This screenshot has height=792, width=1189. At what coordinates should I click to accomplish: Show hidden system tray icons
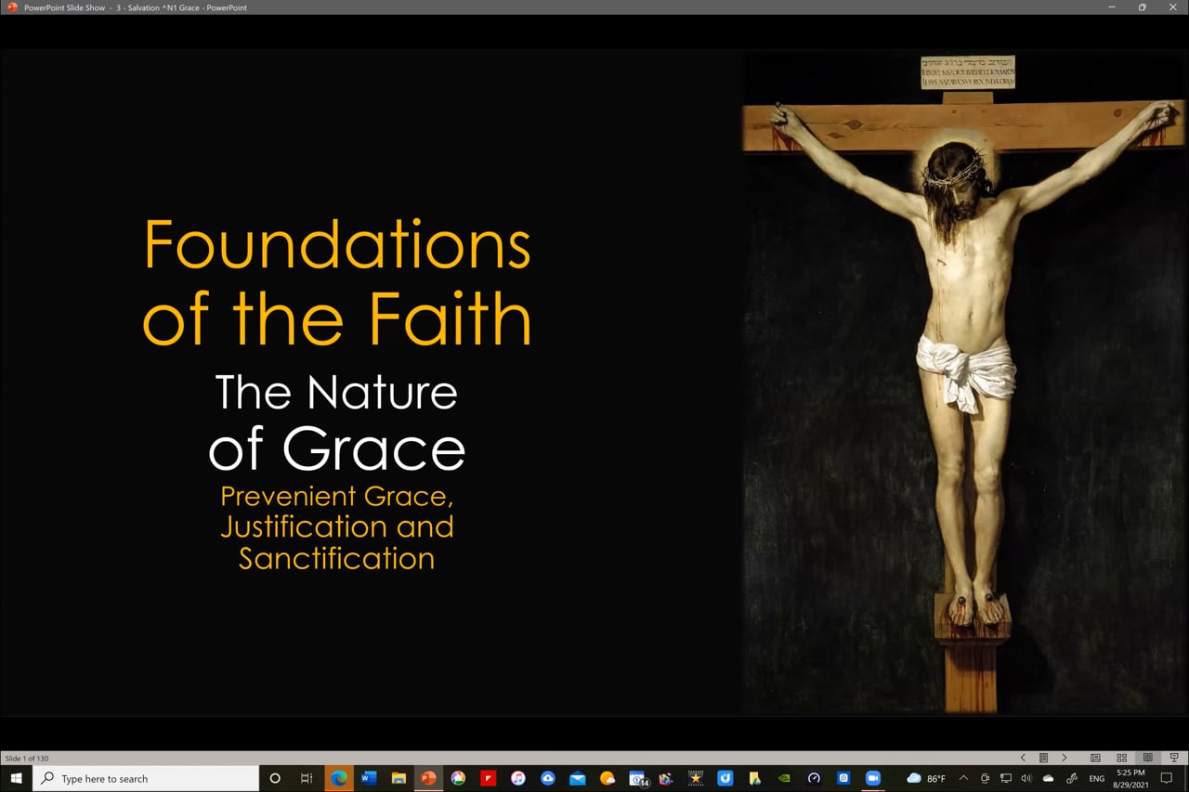coord(963,778)
